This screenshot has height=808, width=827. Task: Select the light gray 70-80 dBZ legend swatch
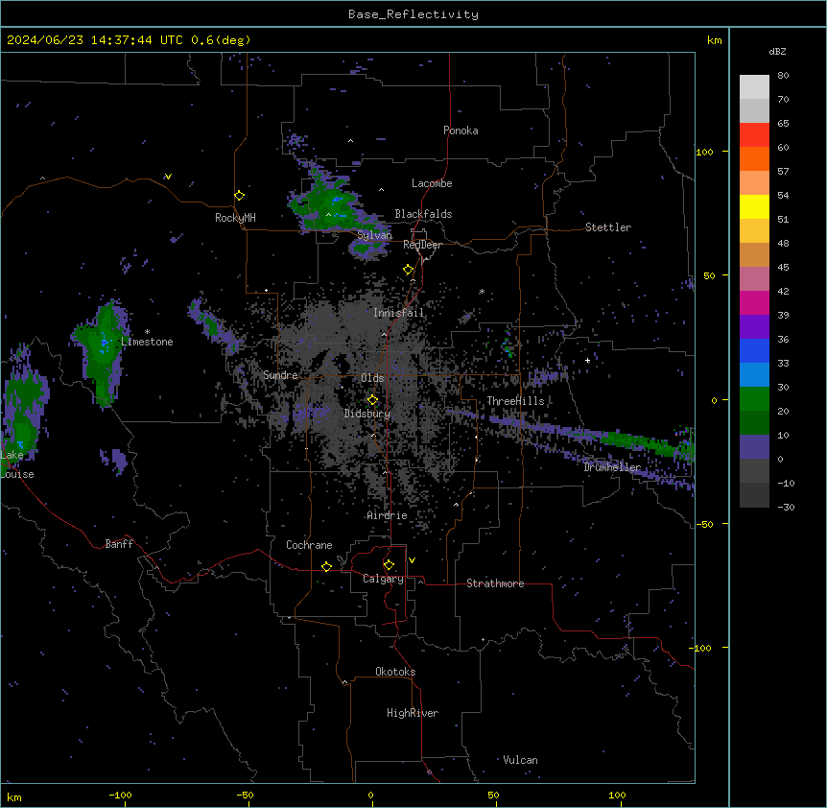pos(754,87)
